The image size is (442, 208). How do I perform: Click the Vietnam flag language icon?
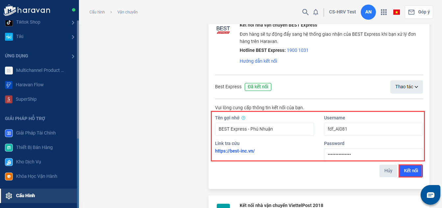point(396,12)
